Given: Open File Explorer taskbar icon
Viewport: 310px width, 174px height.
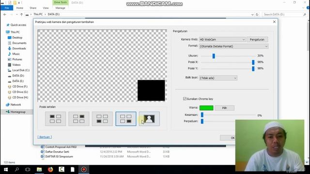Looking at the screenshot, I should click(39, 170).
